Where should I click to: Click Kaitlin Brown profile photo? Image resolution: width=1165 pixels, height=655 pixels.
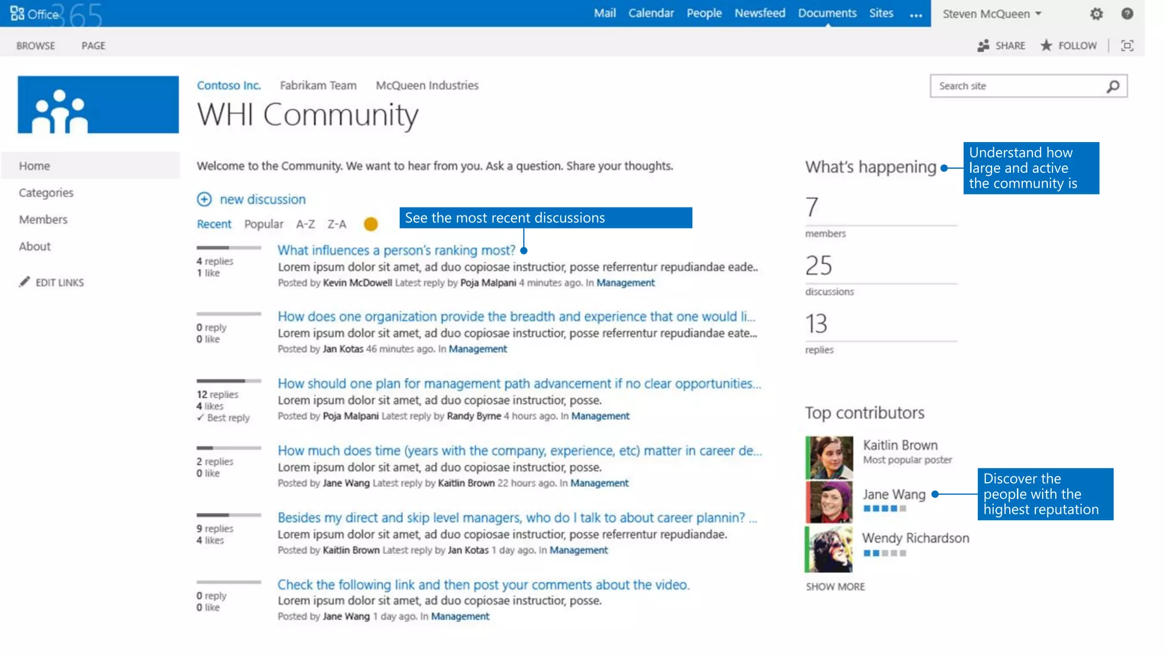[829, 458]
